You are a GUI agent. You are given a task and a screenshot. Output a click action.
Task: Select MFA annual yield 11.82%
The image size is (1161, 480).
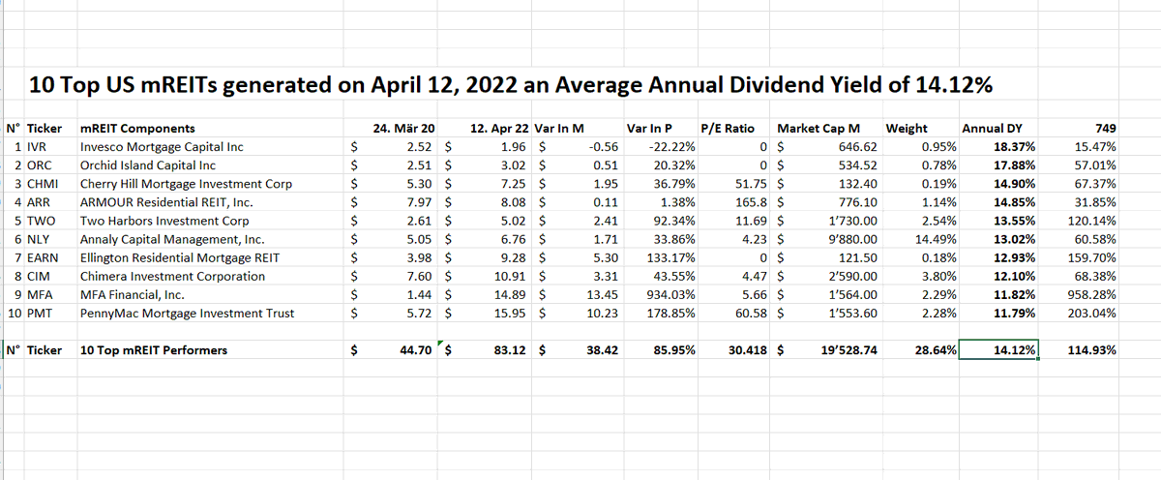coord(1014,294)
